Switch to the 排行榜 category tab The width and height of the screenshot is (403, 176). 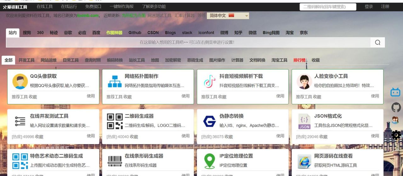tap(299, 60)
